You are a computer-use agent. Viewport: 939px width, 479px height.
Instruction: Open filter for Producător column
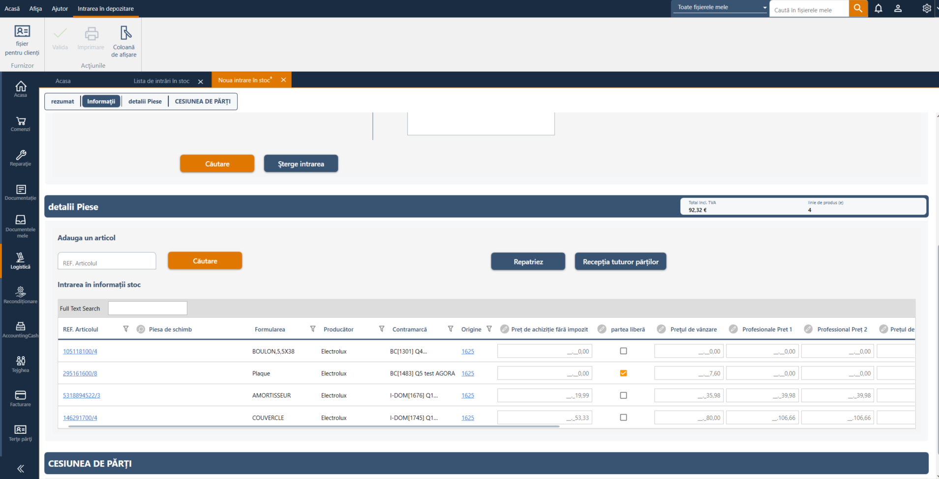pos(382,329)
